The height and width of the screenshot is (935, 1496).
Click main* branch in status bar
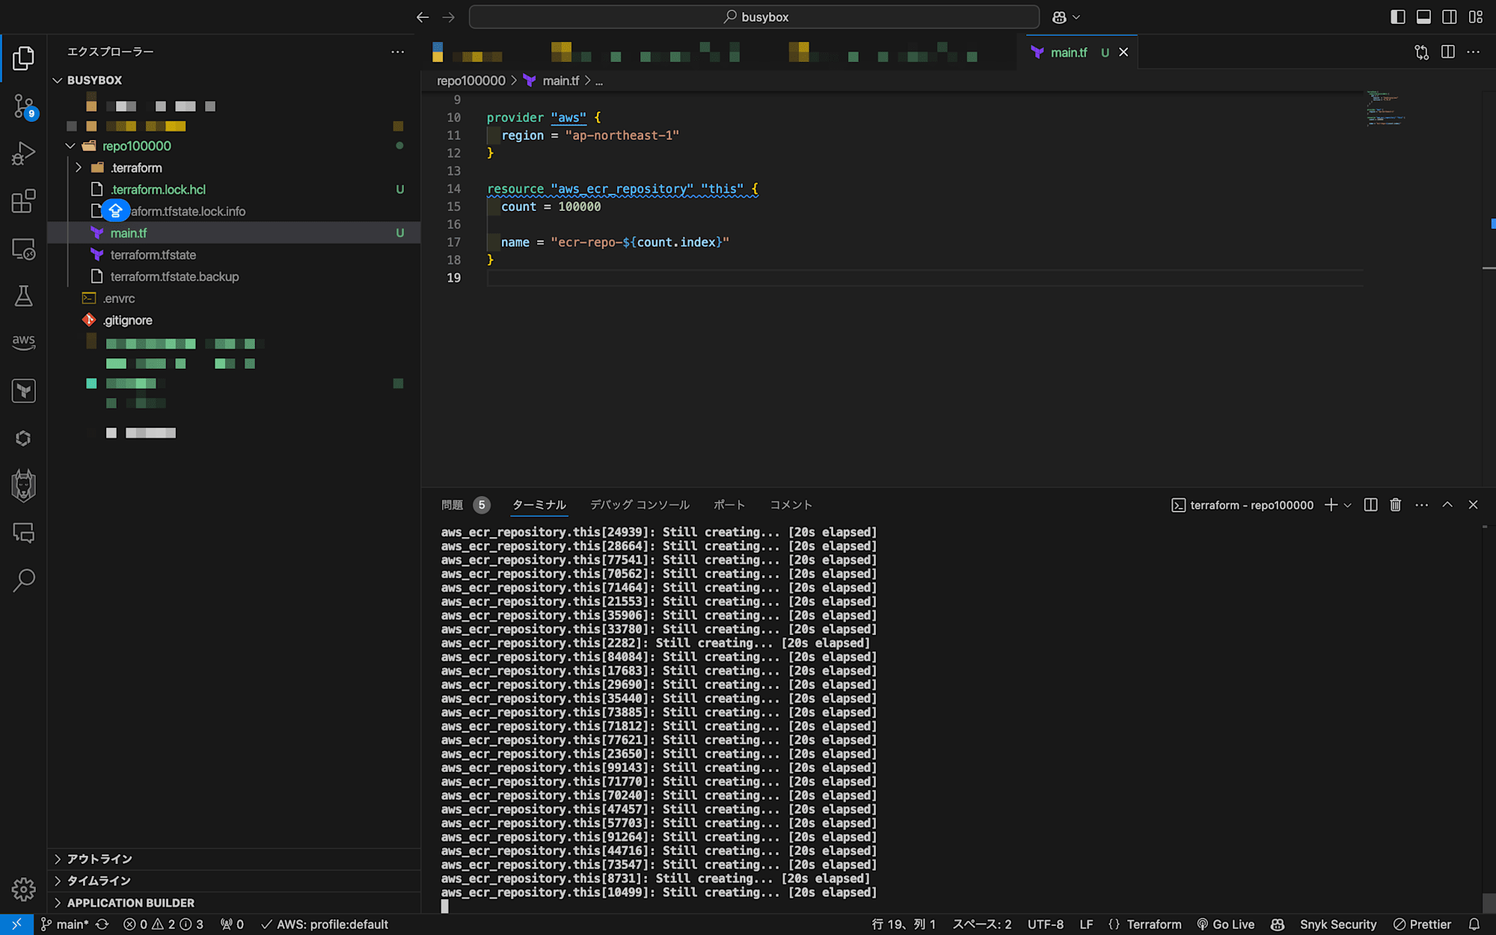[64, 925]
